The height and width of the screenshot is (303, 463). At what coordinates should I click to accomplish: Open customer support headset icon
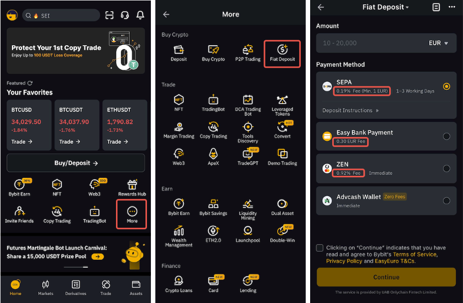pos(125,15)
